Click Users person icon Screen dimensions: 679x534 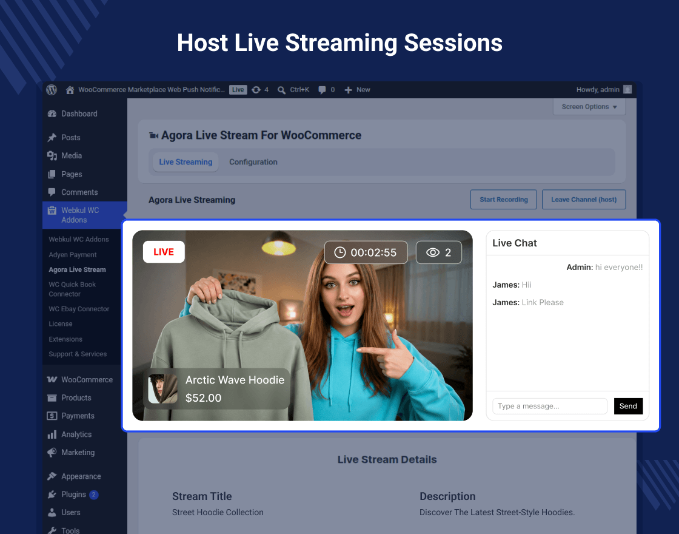(x=52, y=513)
